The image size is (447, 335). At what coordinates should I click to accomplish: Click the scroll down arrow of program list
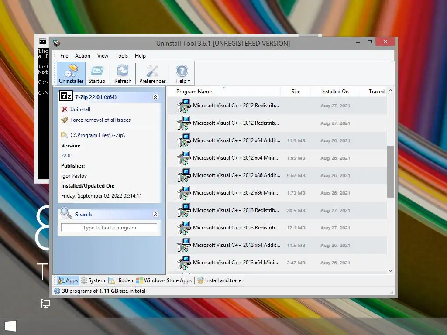click(x=390, y=270)
